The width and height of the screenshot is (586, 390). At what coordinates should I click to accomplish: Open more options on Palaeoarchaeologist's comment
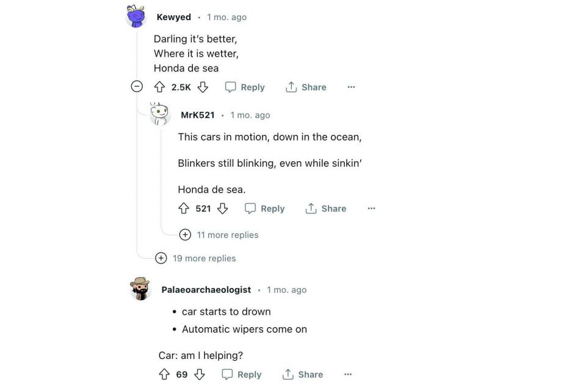[348, 375]
